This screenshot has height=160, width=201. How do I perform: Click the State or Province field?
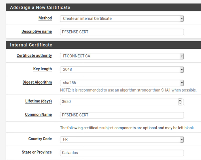[x=122, y=153]
